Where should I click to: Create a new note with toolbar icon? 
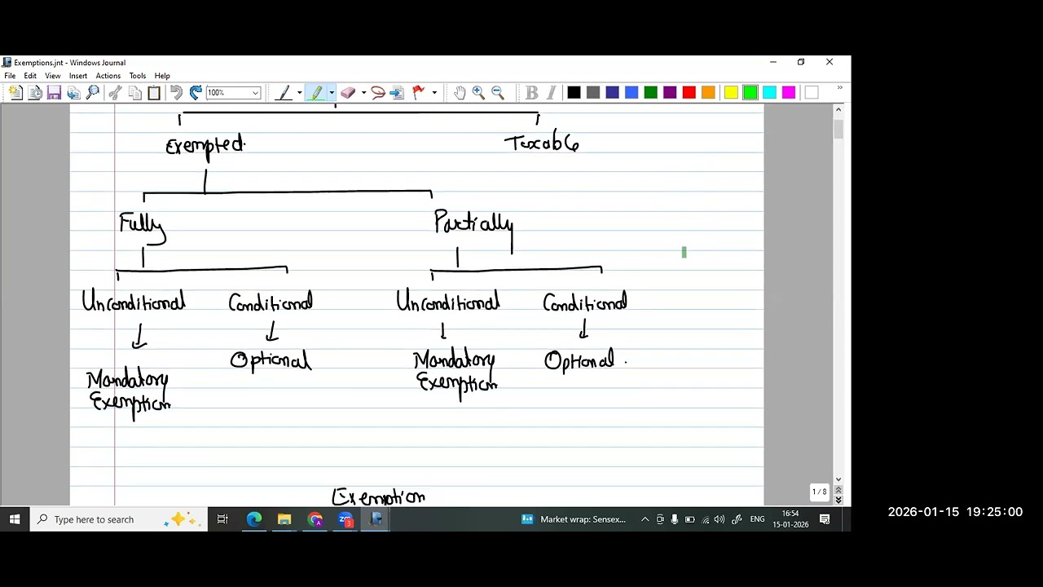tap(15, 93)
